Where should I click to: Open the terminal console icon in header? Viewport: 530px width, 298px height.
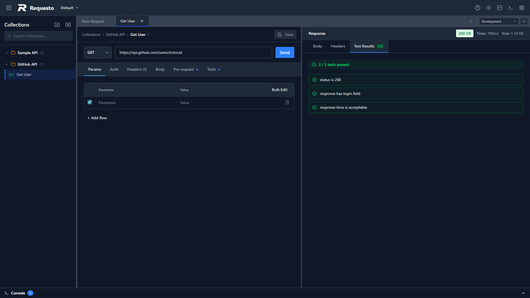[511, 8]
